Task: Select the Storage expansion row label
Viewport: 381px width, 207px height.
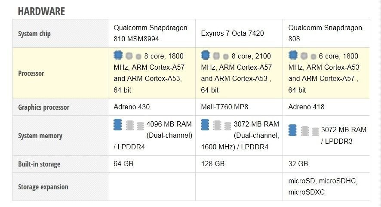Action: tap(43, 187)
